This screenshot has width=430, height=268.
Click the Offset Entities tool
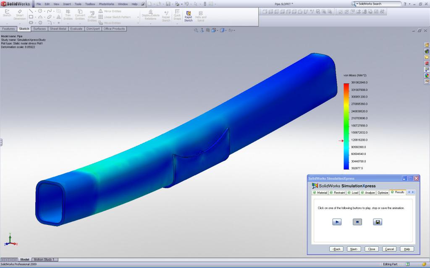click(92, 16)
